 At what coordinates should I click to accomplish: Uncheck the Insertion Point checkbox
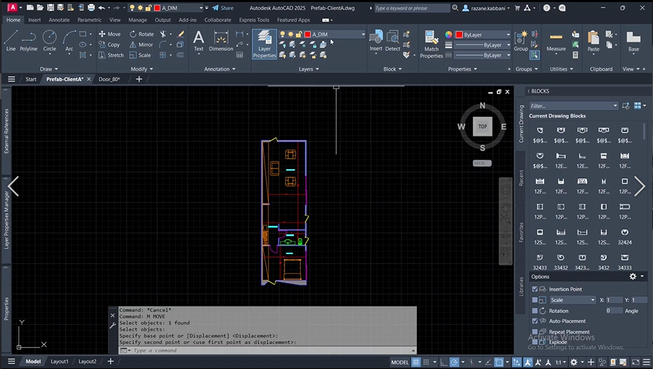[x=535, y=289]
